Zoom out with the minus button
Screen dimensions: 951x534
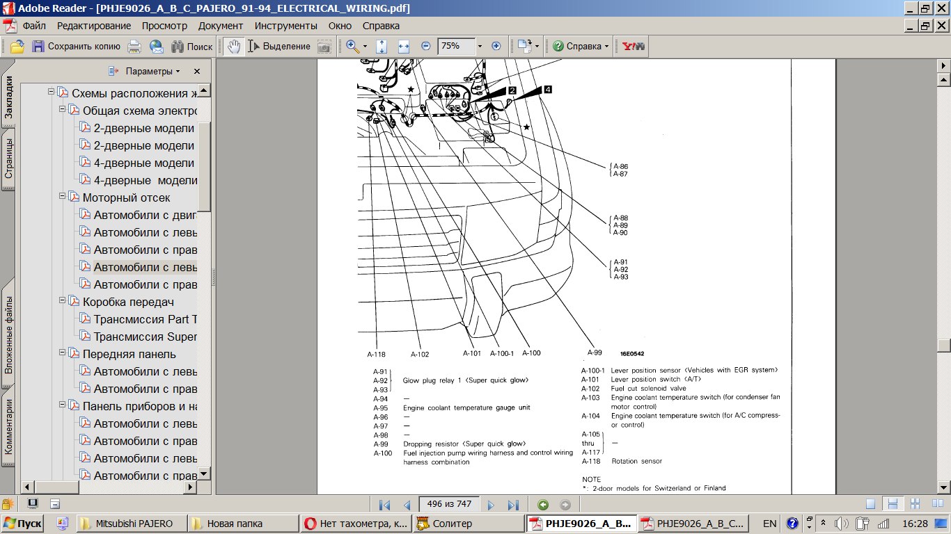tap(426, 47)
